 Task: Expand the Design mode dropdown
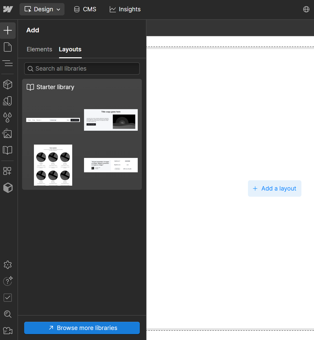(x=42, y=9)
